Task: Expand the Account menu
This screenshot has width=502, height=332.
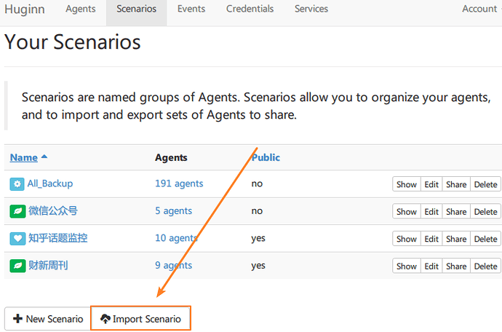Action: click(479, 9)
